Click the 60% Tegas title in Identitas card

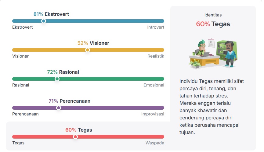pyautogui.click(x=213, y=24)
